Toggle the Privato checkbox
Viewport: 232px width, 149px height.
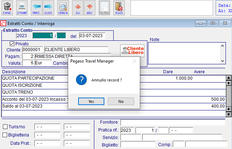(12, 44)
